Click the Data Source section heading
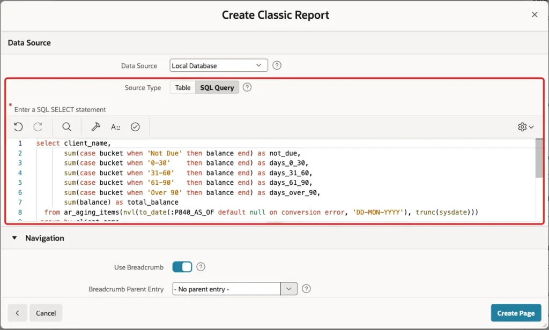549x330 pixels. pos(29,43)
